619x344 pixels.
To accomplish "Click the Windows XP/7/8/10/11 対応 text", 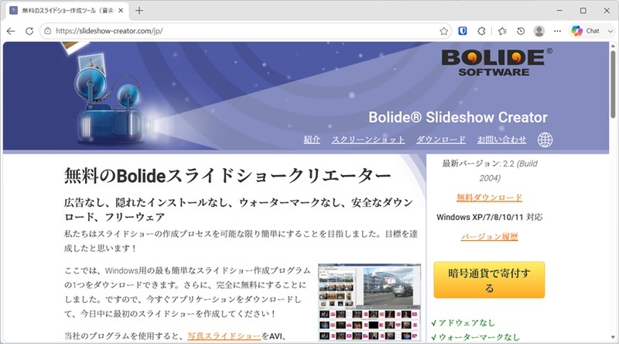I will (x=490, y=217).
